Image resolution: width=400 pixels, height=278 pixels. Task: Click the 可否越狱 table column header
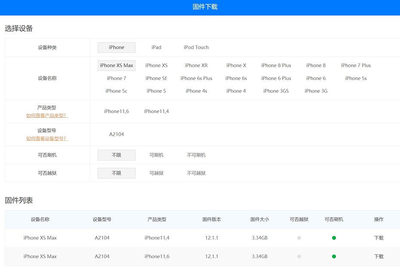click(299, 220)
